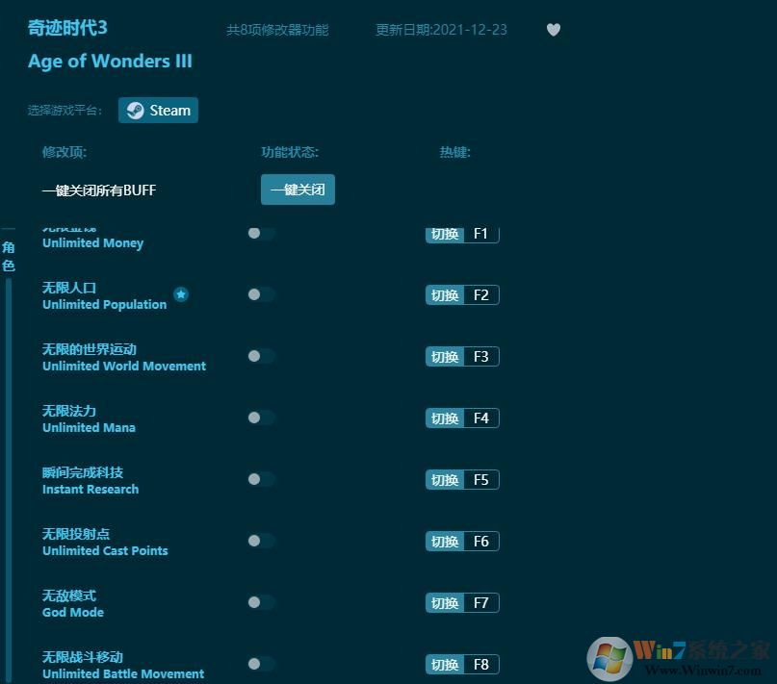777x684 pixels.
Task: Click the 共8项修改器功能 label
Action: [277, 30]
